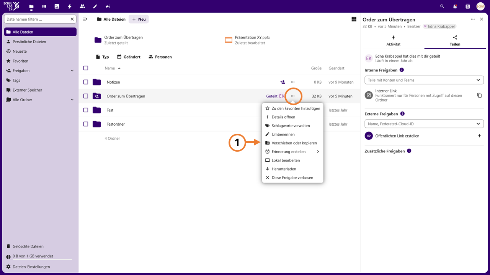Open the notifications bell
The width and height of the screenshot is (490, 275).
[x=455, y=6]
